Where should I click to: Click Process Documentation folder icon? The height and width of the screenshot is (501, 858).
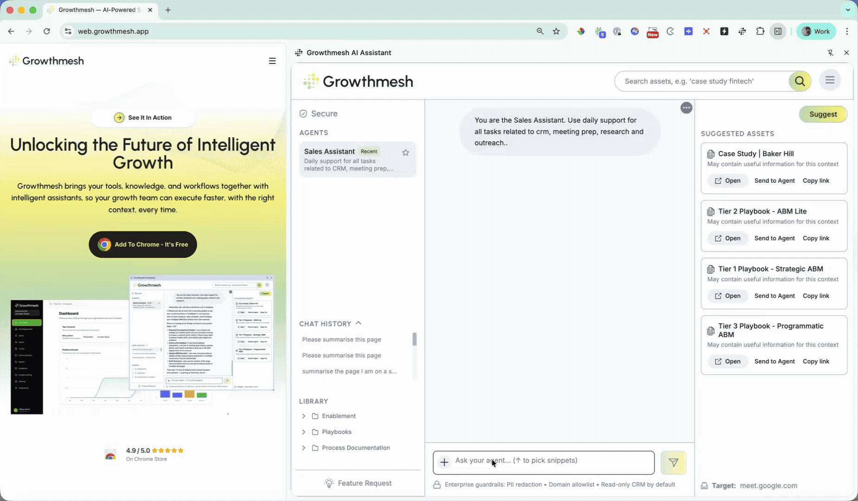click(315, 448)
